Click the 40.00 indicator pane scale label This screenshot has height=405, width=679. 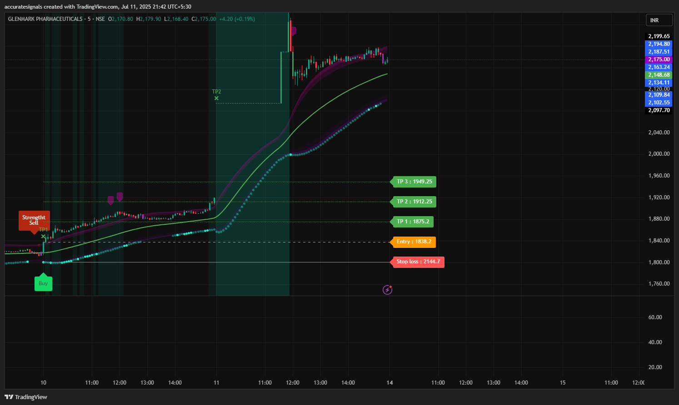pos(655,342)
